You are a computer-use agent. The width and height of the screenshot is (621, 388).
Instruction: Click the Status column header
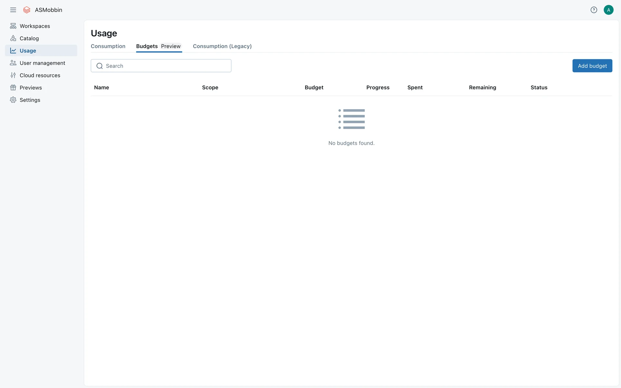(x=539, y=87)
